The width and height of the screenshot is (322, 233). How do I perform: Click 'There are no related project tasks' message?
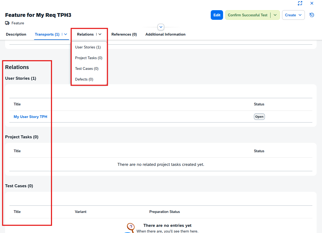click(x=161, y=165)
